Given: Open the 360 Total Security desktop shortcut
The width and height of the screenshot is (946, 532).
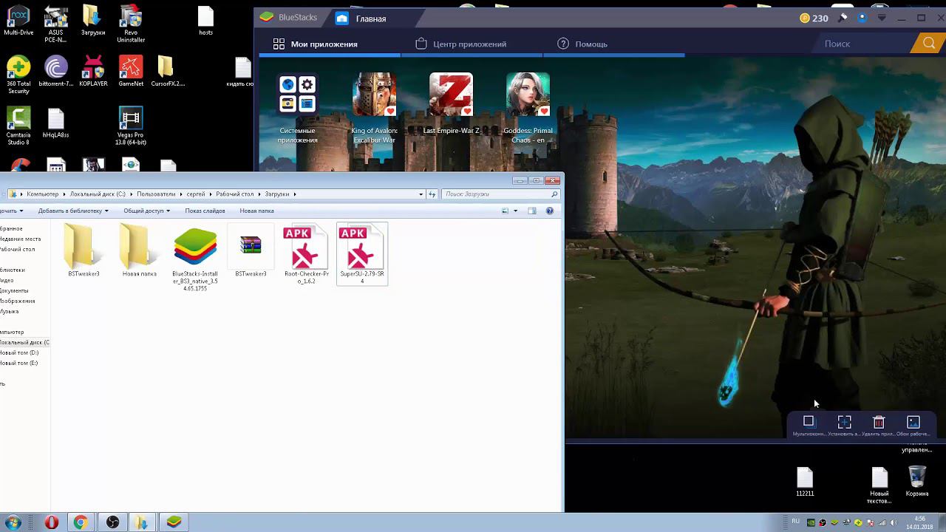Looking at the screenshot, I should (18, 75).
